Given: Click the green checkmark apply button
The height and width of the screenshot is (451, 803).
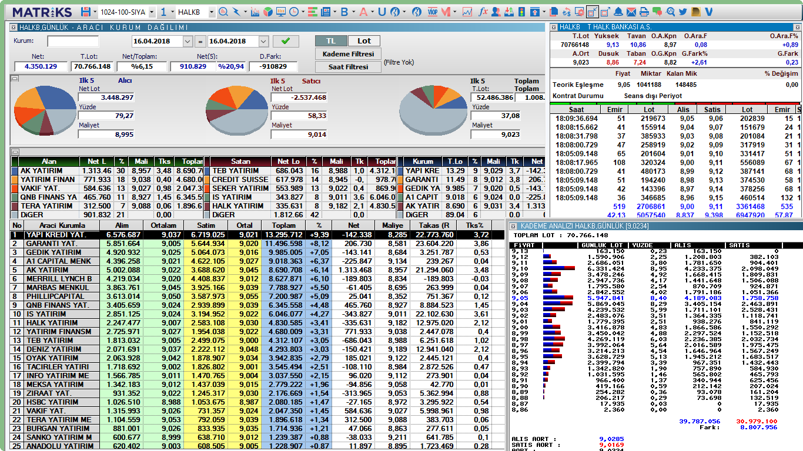Looking at the screenshot, I should (x=286, y=41).
